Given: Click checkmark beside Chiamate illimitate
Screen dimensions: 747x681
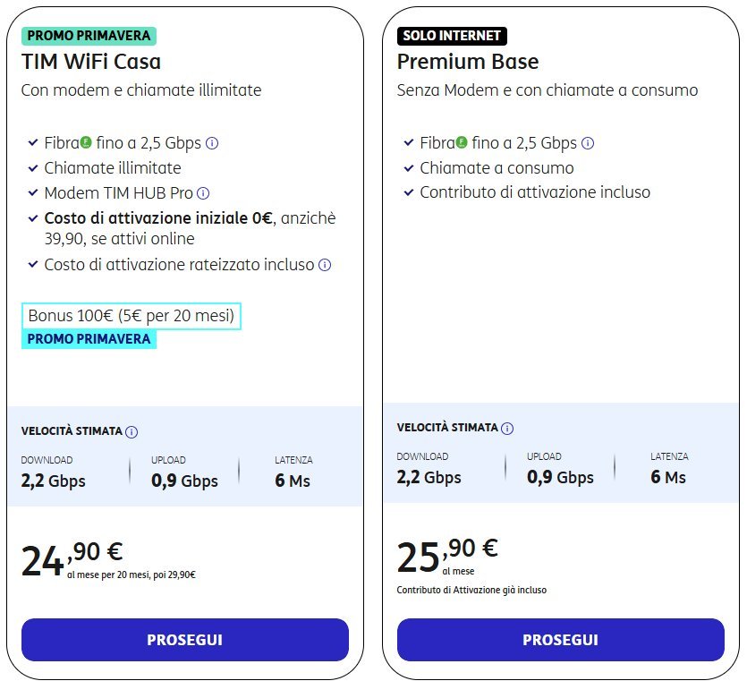Looking at the screenshot, I should [33, 167].
